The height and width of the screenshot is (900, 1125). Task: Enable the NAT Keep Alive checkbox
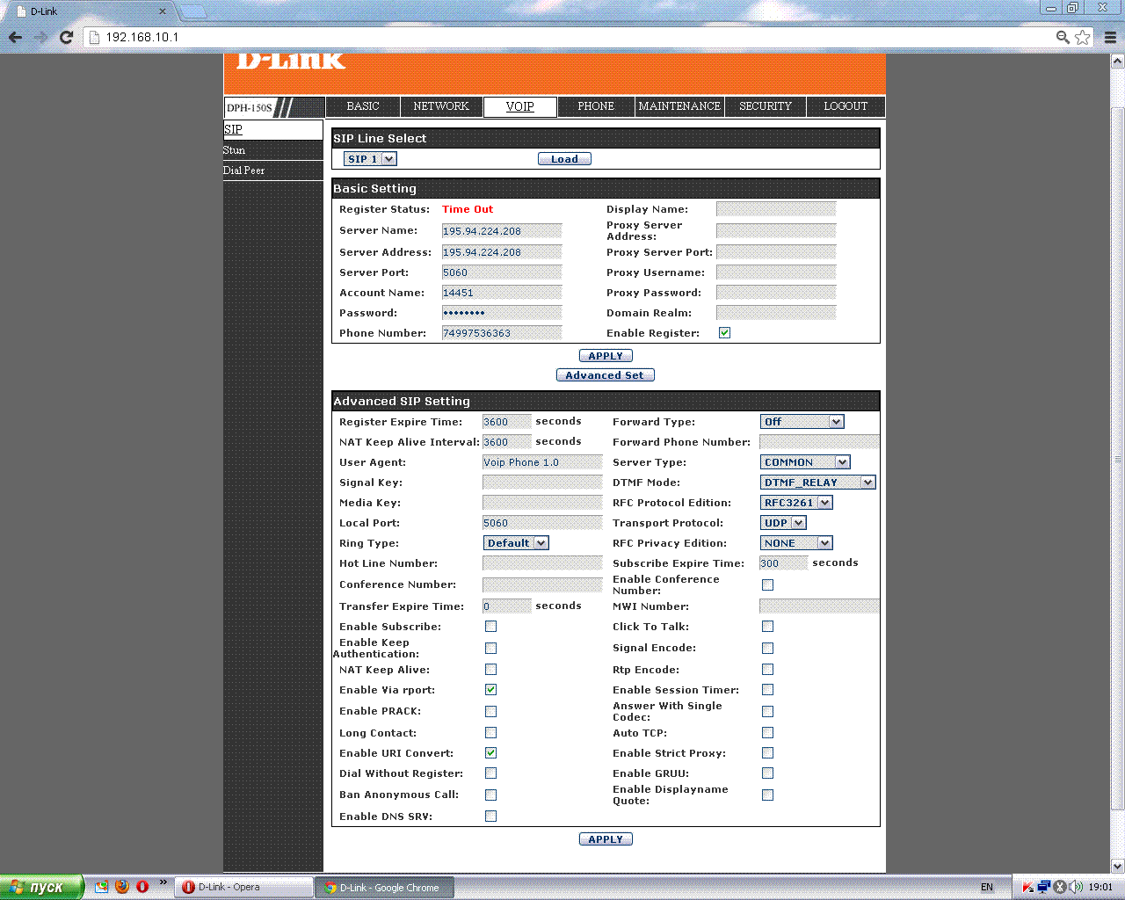[x=490, y=670]
